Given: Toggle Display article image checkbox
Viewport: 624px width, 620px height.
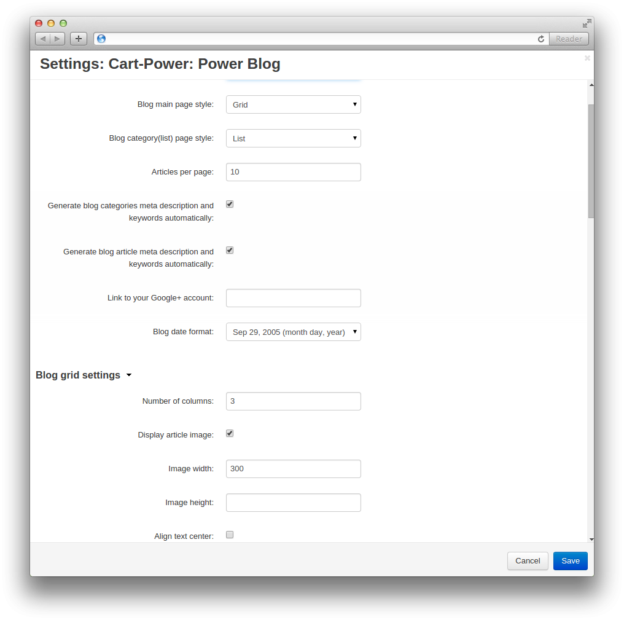Looking at the screenshot, I should click(230, 434).
